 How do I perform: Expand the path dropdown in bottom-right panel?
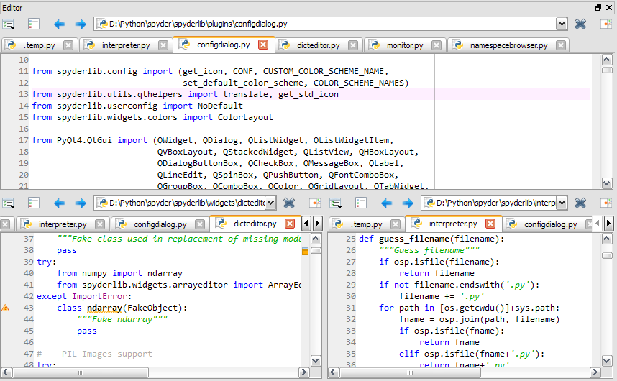tap(562, 203)
